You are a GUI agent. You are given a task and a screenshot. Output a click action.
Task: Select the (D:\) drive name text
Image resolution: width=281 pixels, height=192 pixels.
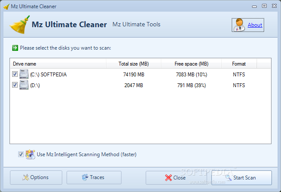[35, 85]
